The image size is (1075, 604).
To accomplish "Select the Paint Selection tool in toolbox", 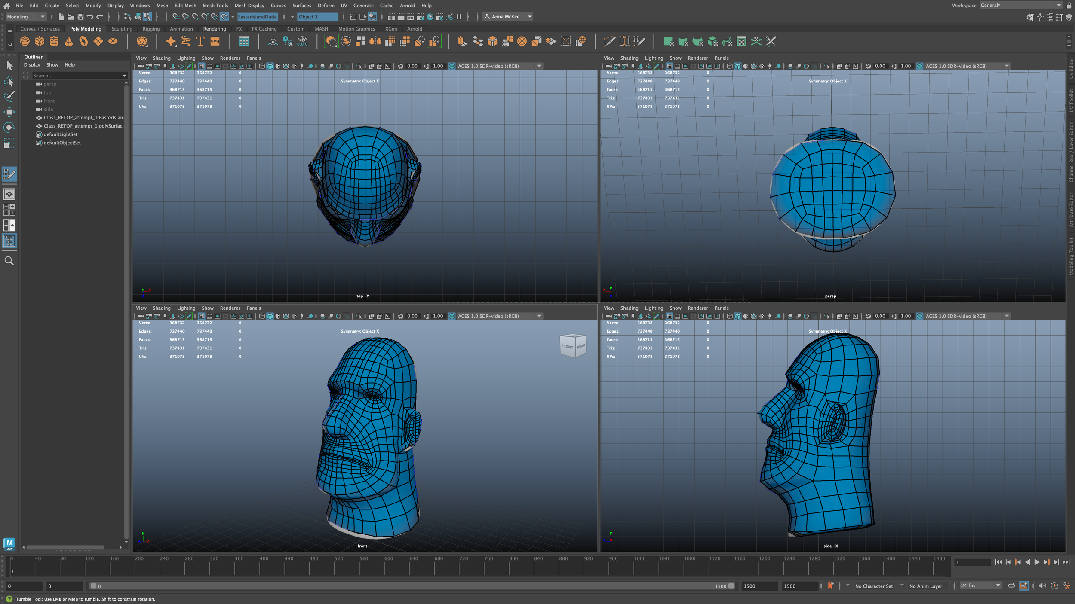I will point(9,96).
